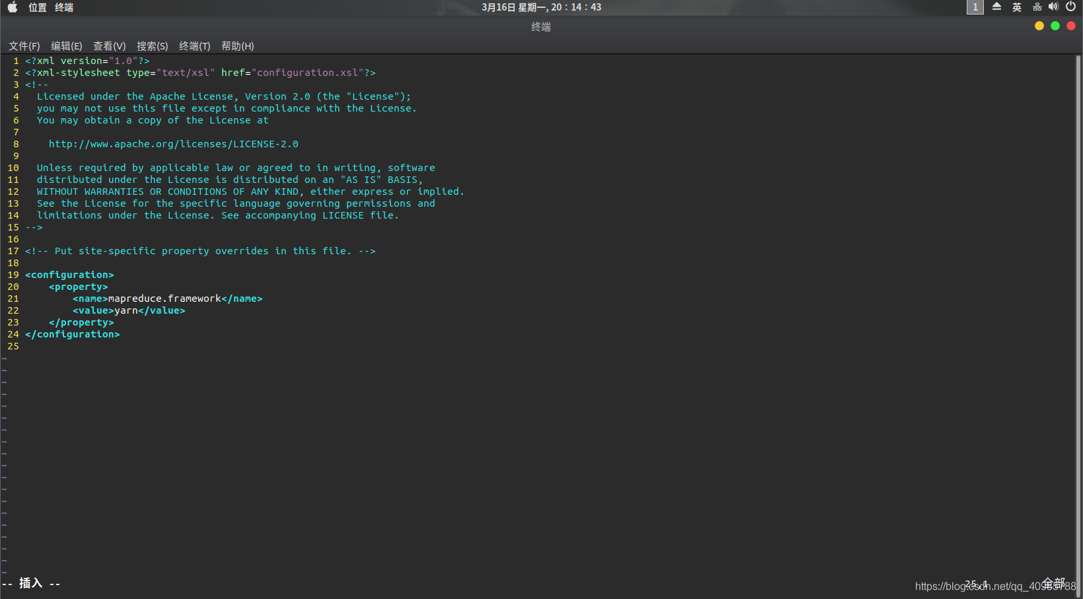Open the 搜索(S) menu

point(153,46)
